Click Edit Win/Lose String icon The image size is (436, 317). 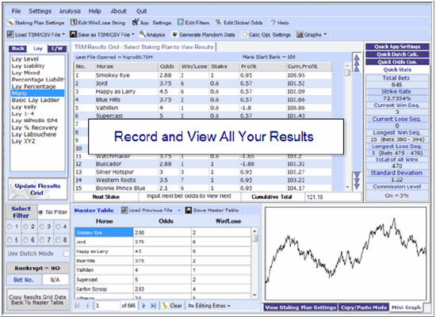pos(74,22)
